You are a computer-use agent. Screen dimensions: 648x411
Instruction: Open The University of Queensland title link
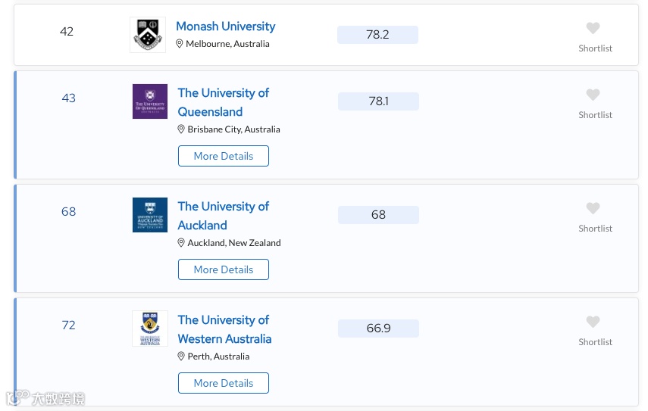click(223, 102)
